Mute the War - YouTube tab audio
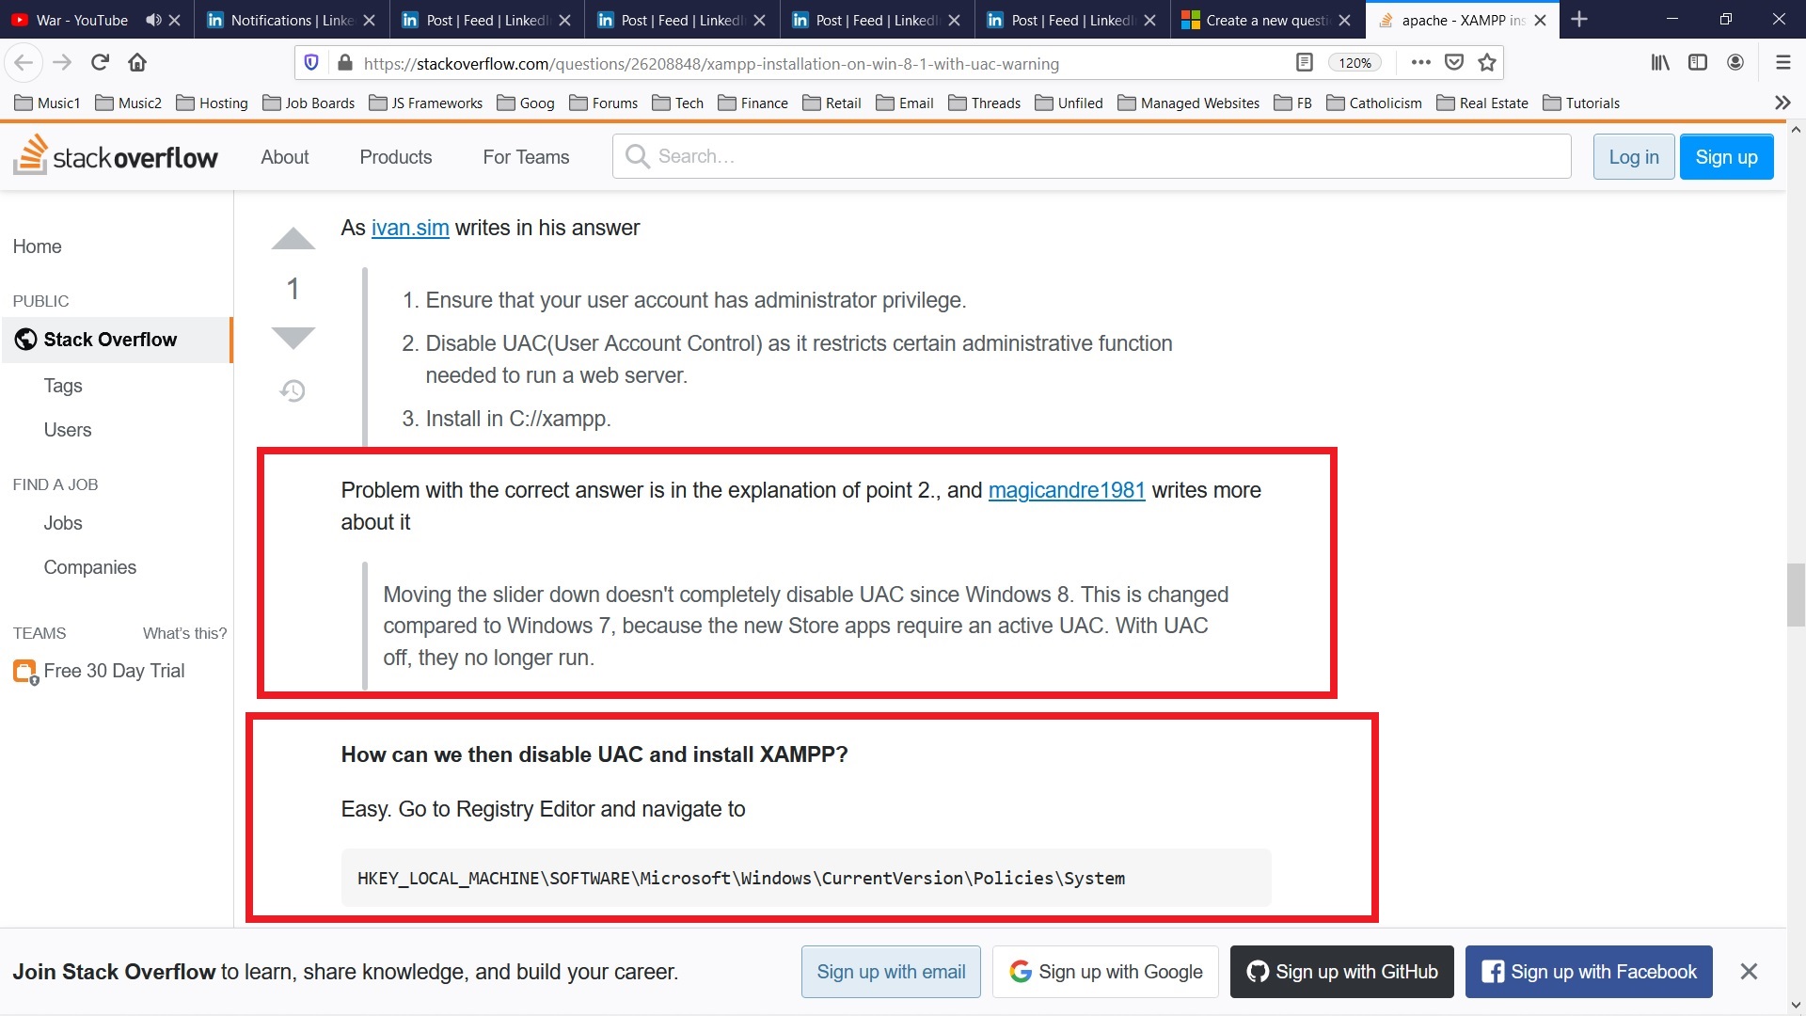1806x1016 pixels. [x=152, y=20]
